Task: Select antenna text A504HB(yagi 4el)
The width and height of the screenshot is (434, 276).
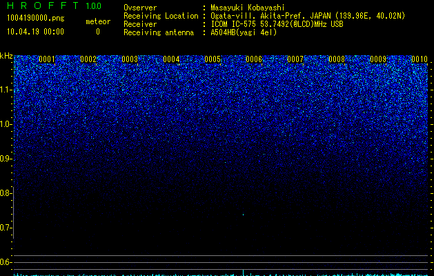Action: point(244,32)
